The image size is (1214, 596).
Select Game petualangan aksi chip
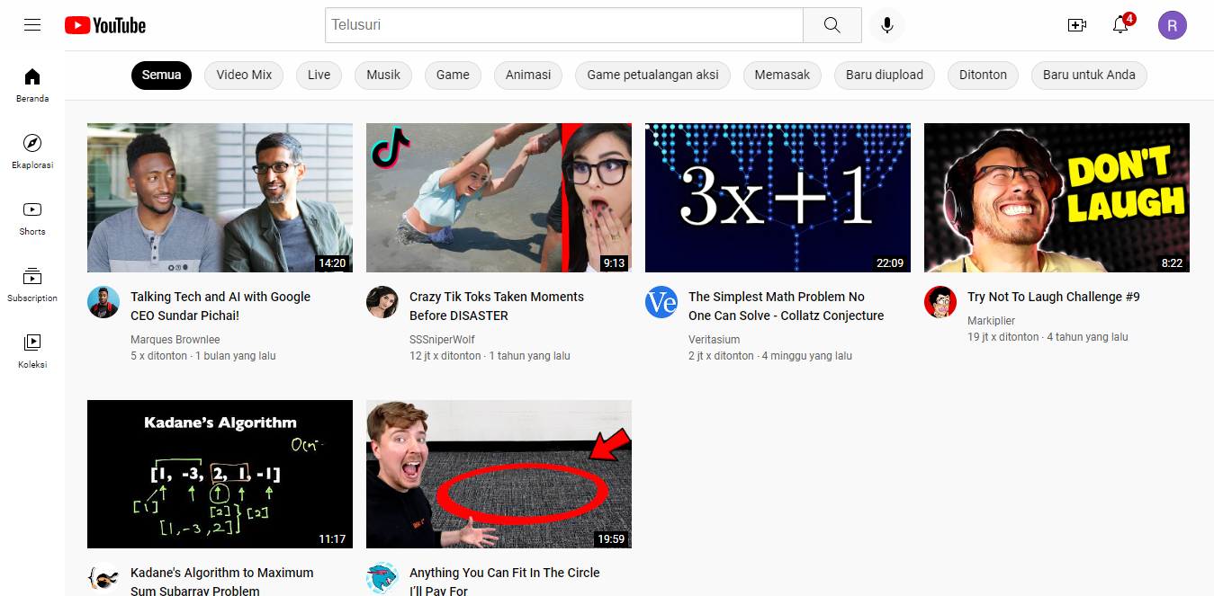pos(653,75)
